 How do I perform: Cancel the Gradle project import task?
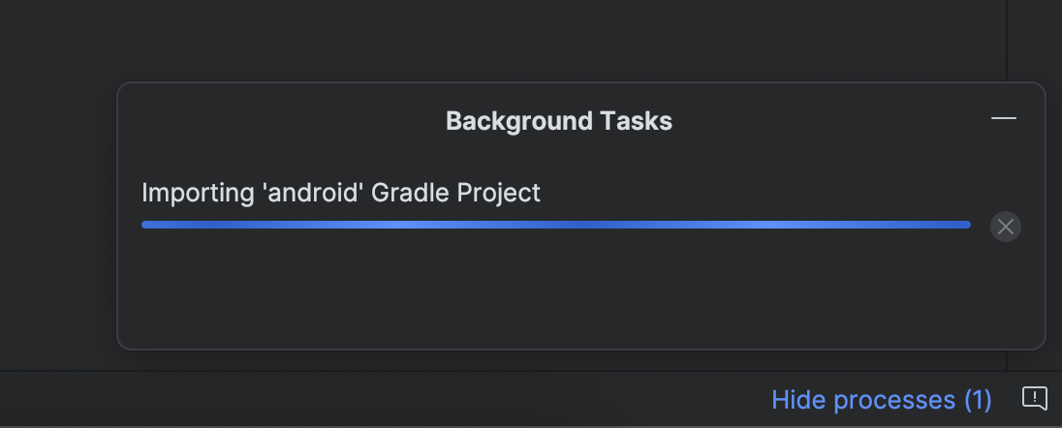click(1005, 227)
